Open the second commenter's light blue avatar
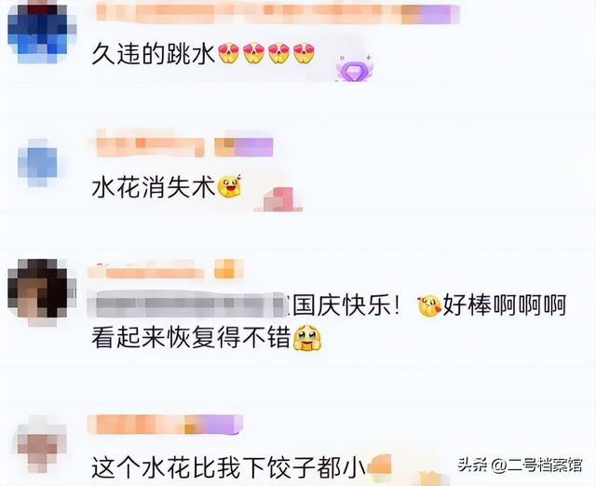 [38, 163]
